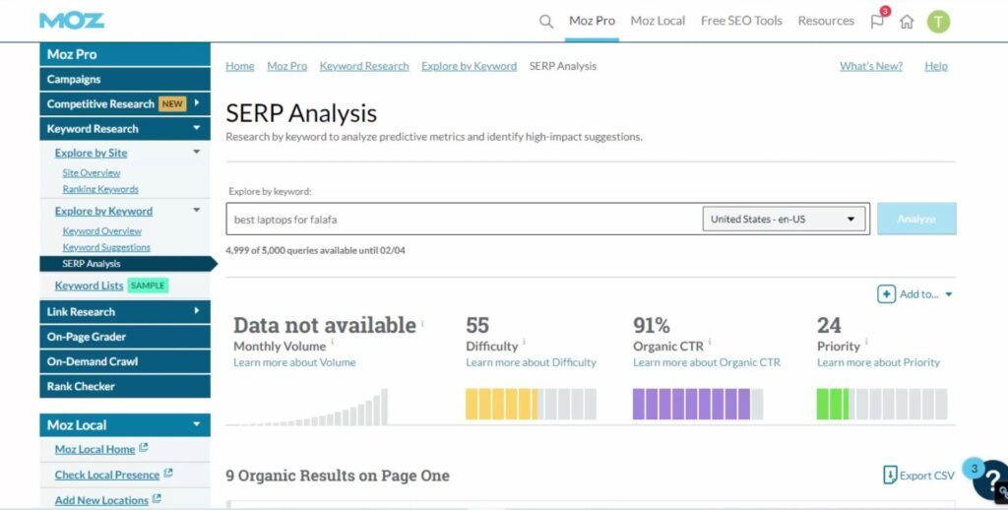The width and height of the screenshot is (1008, 510).
Task: Open Free SEO Tools menu
Action: [741, 21]
